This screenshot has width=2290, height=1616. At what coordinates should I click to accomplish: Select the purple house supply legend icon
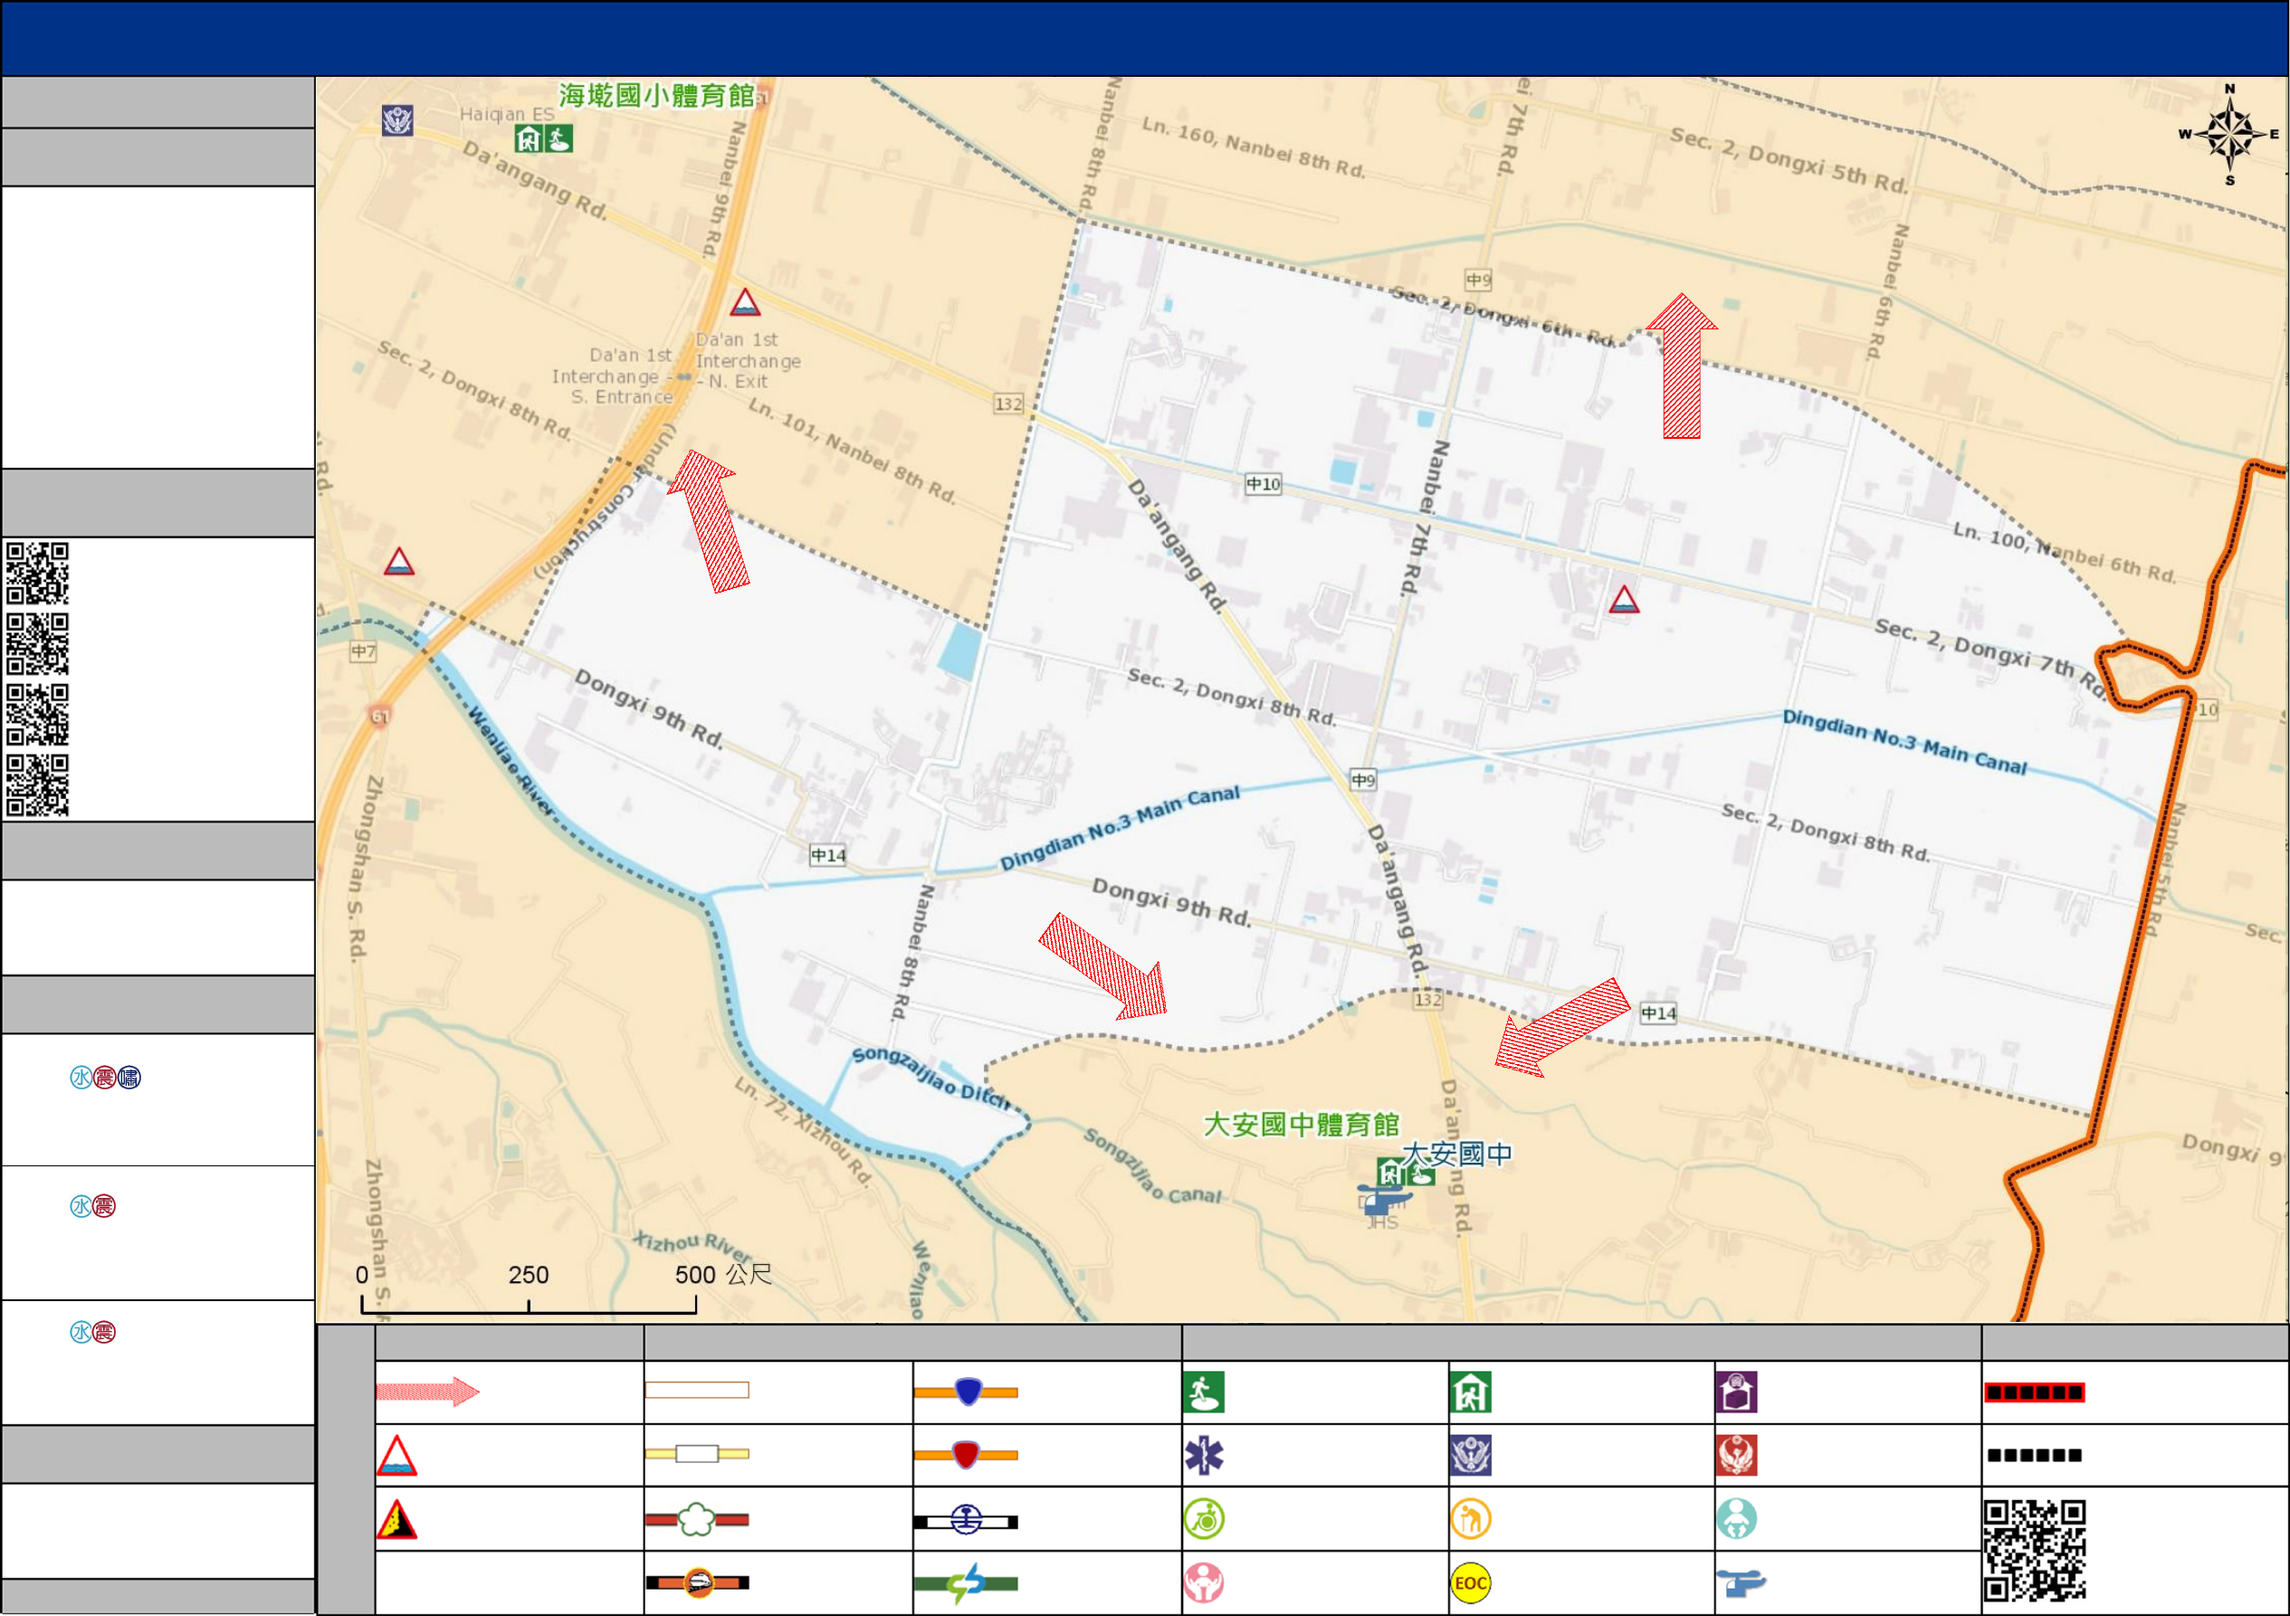[1736, 1392]
